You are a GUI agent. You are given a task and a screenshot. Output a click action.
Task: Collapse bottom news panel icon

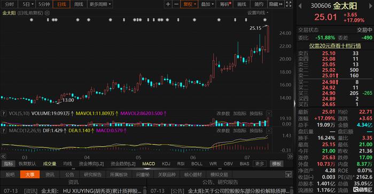289,174
